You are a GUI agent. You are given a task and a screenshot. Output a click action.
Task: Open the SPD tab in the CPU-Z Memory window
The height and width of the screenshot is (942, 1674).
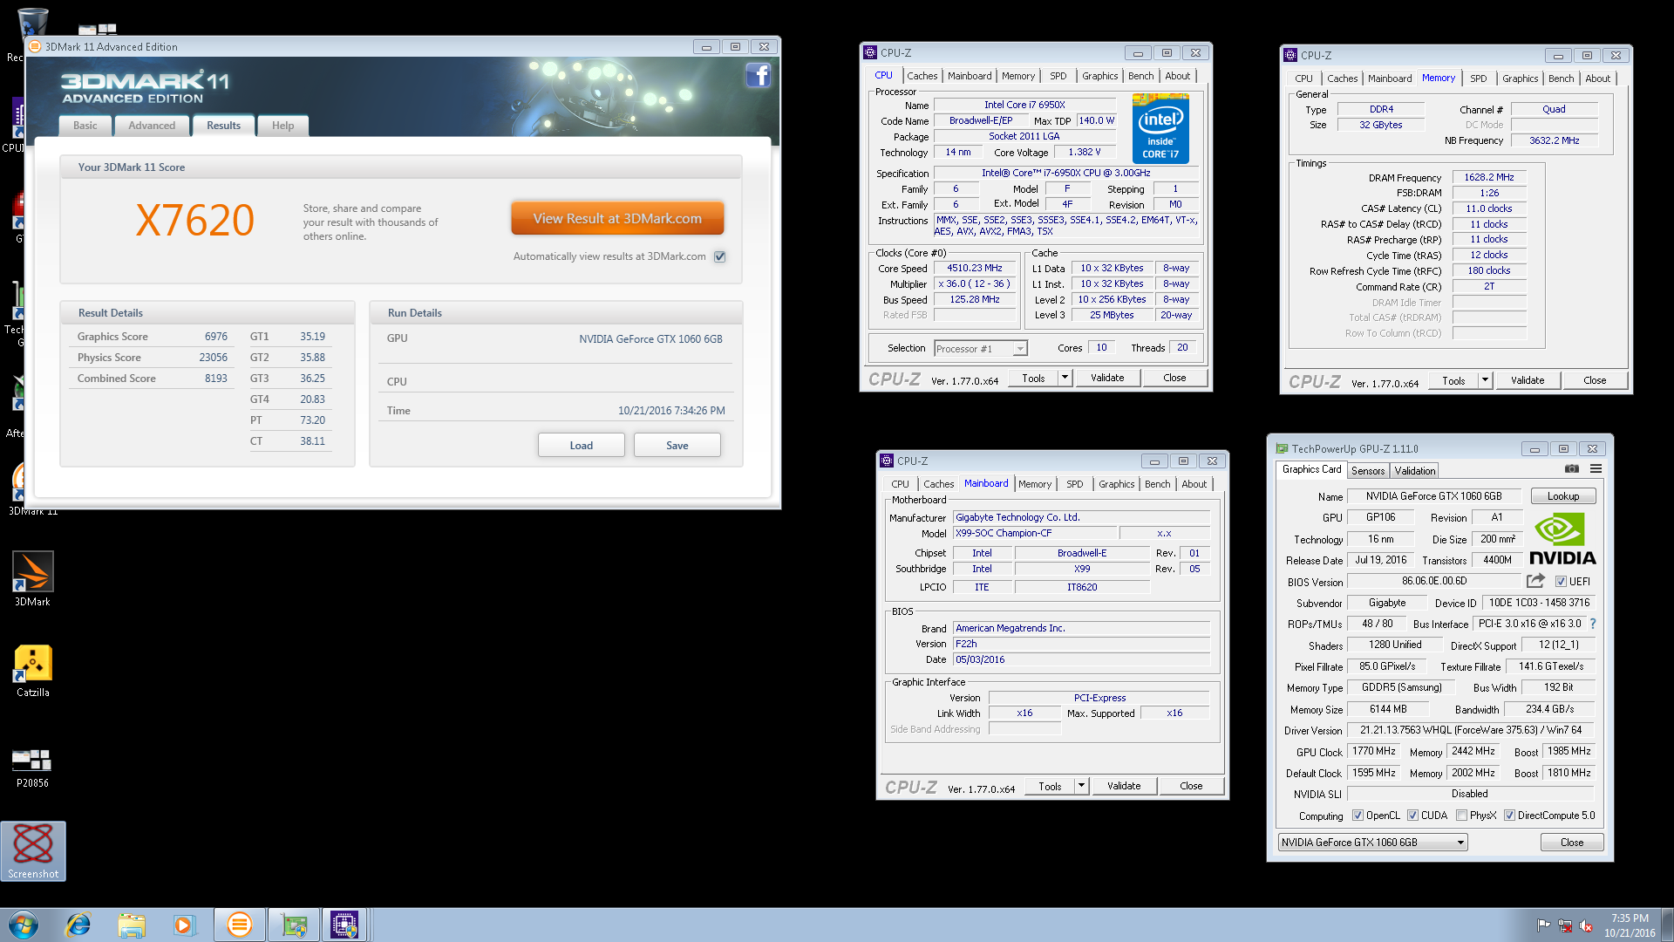(x=1478, y=78)
